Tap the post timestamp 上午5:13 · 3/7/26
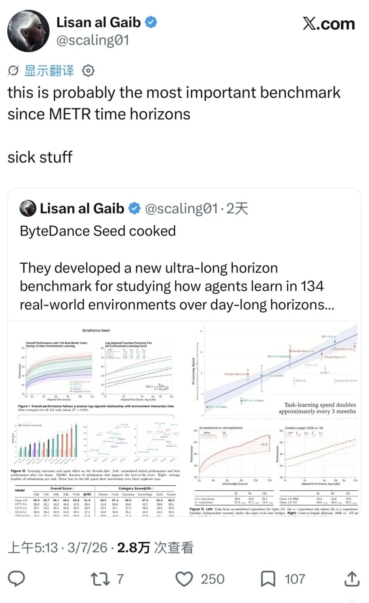 coord(57,548)
